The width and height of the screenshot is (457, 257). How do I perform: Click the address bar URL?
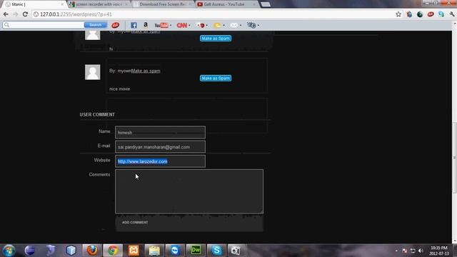(76, 14)
